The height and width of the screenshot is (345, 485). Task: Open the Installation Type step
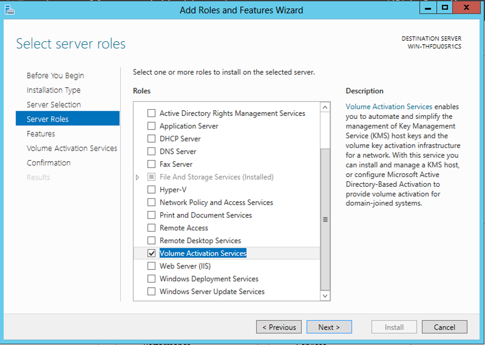(53, 90)
